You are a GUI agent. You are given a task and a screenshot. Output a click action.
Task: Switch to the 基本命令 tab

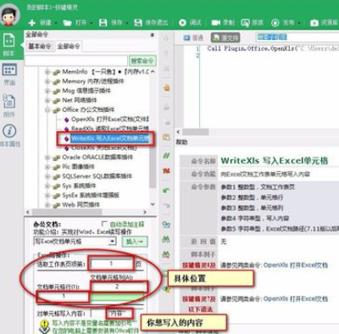pos(40,46)
